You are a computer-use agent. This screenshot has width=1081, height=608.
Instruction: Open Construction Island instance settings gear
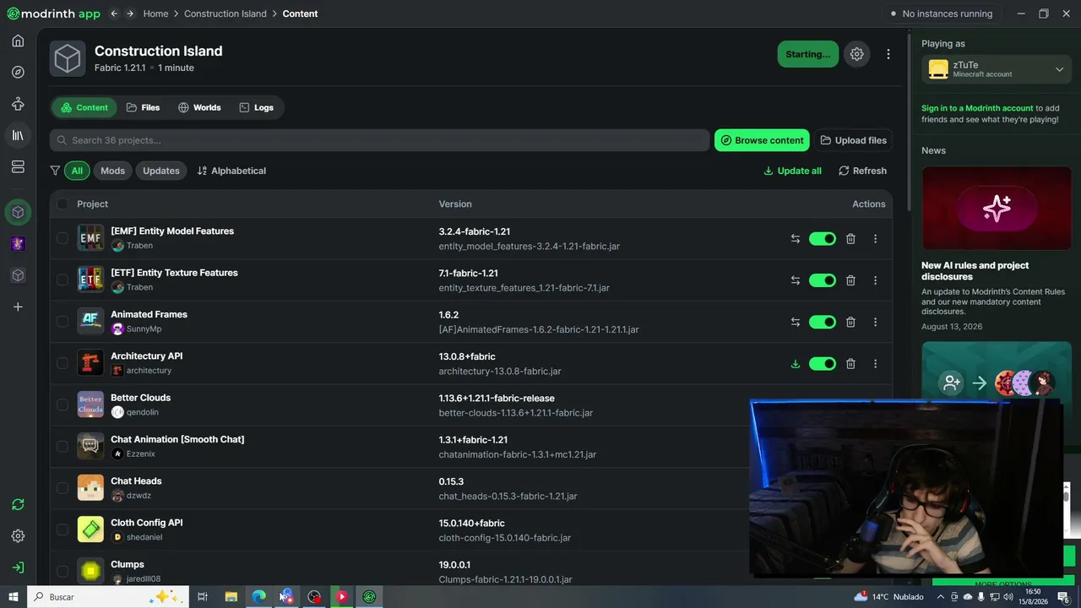(856, 54)
